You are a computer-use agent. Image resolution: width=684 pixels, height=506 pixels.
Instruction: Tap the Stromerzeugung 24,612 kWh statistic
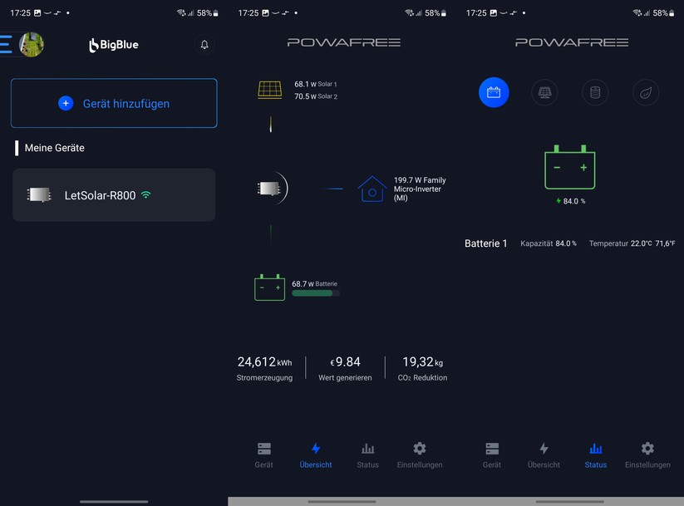pyautogui.click(x=264, y=368)
